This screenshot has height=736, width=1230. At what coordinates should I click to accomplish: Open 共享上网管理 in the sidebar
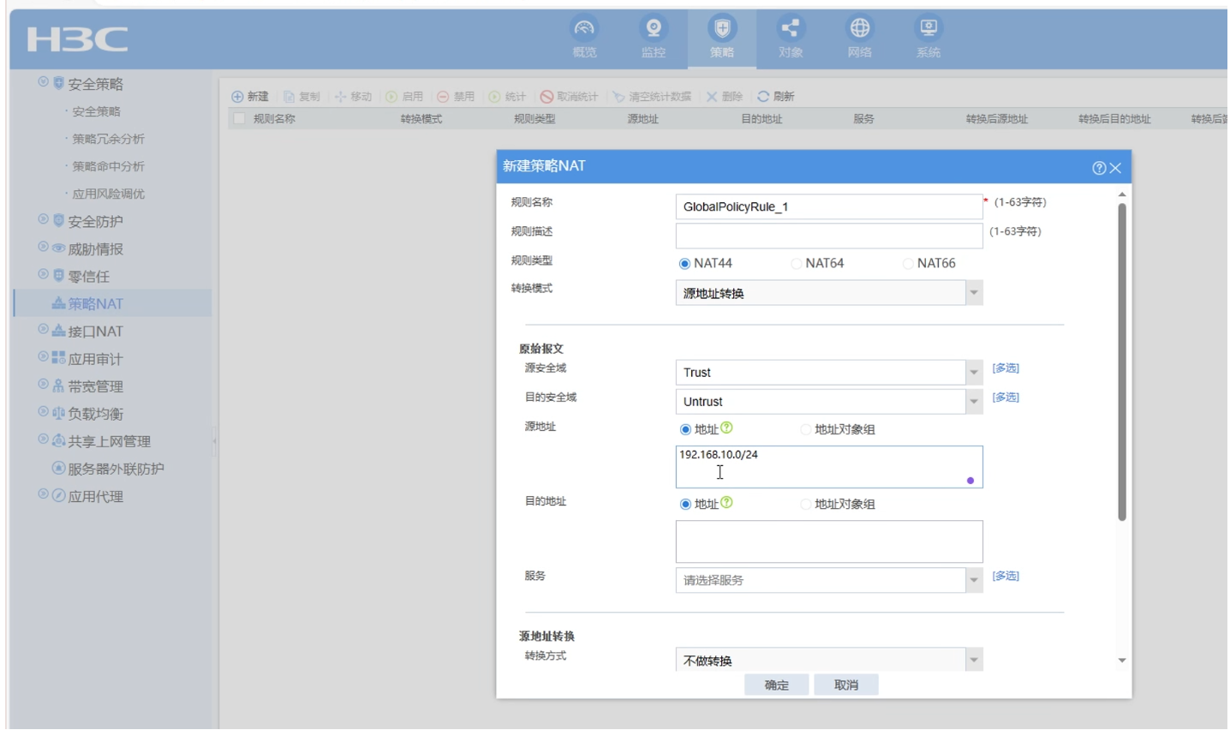click(x=109, y=442)
